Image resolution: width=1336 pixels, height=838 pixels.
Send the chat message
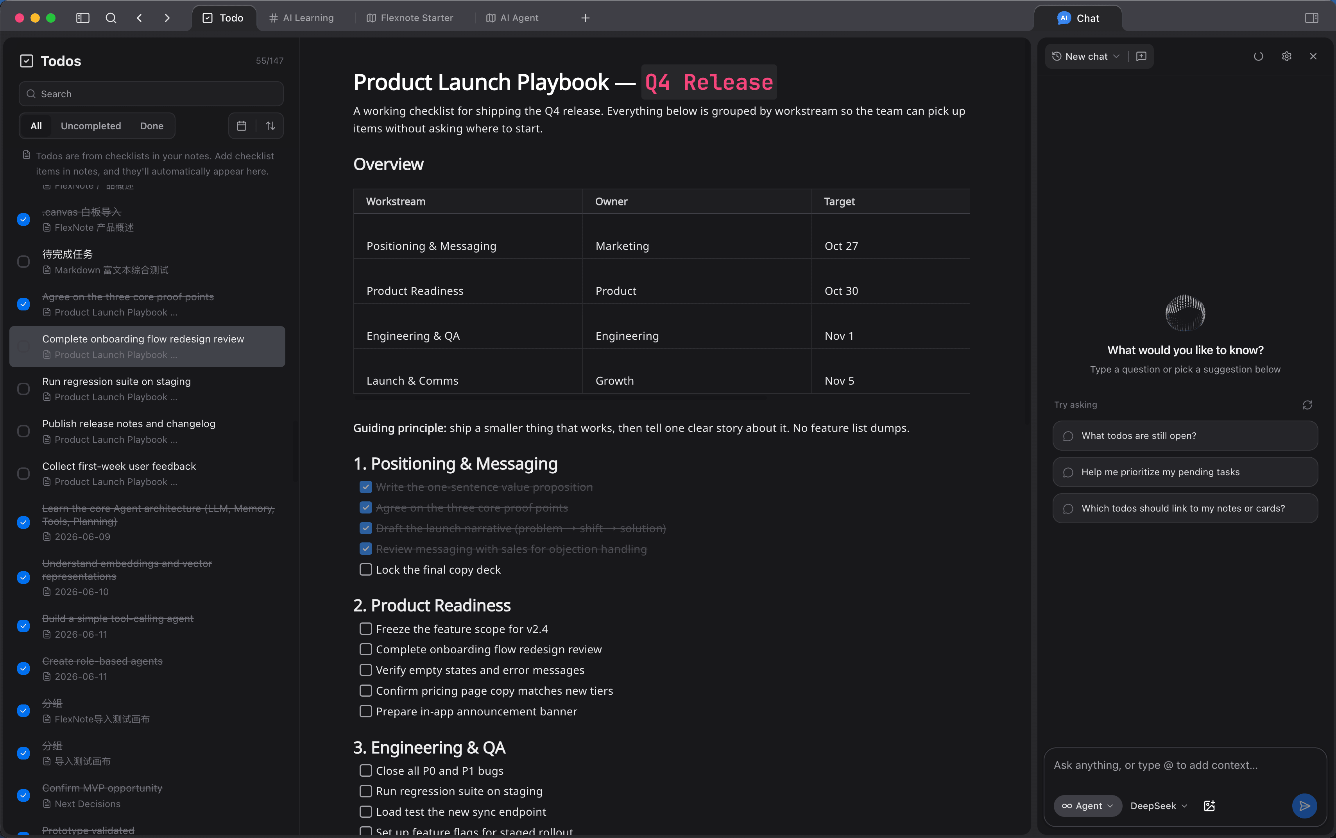click(1304, 806)
